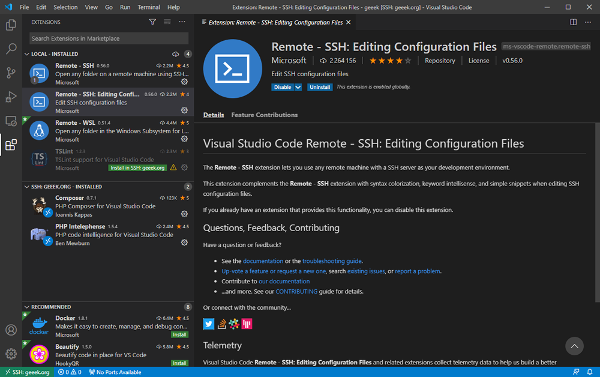
Task: Open the Search view in activity bar
Action: pyautogui.click(x=11, y=49)
